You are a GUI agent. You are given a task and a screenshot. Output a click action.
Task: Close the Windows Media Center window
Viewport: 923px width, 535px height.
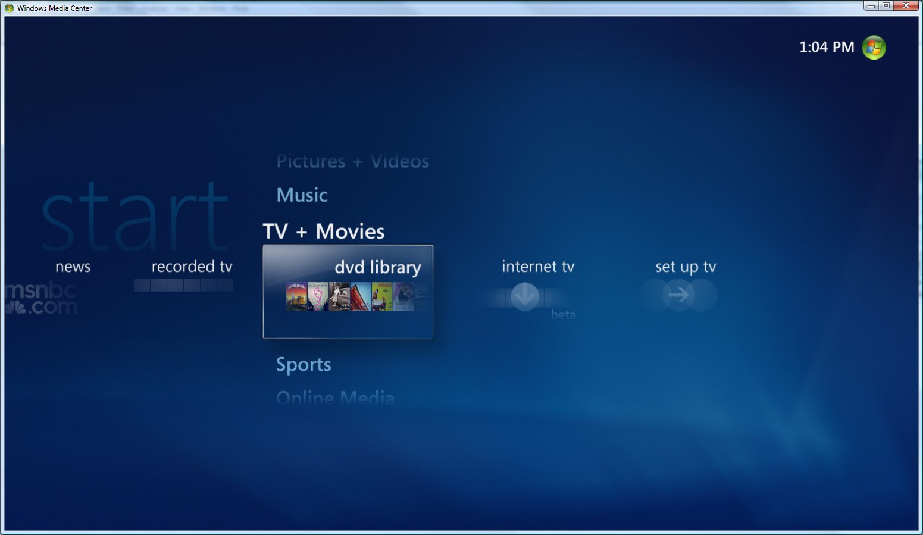point(906,6)
